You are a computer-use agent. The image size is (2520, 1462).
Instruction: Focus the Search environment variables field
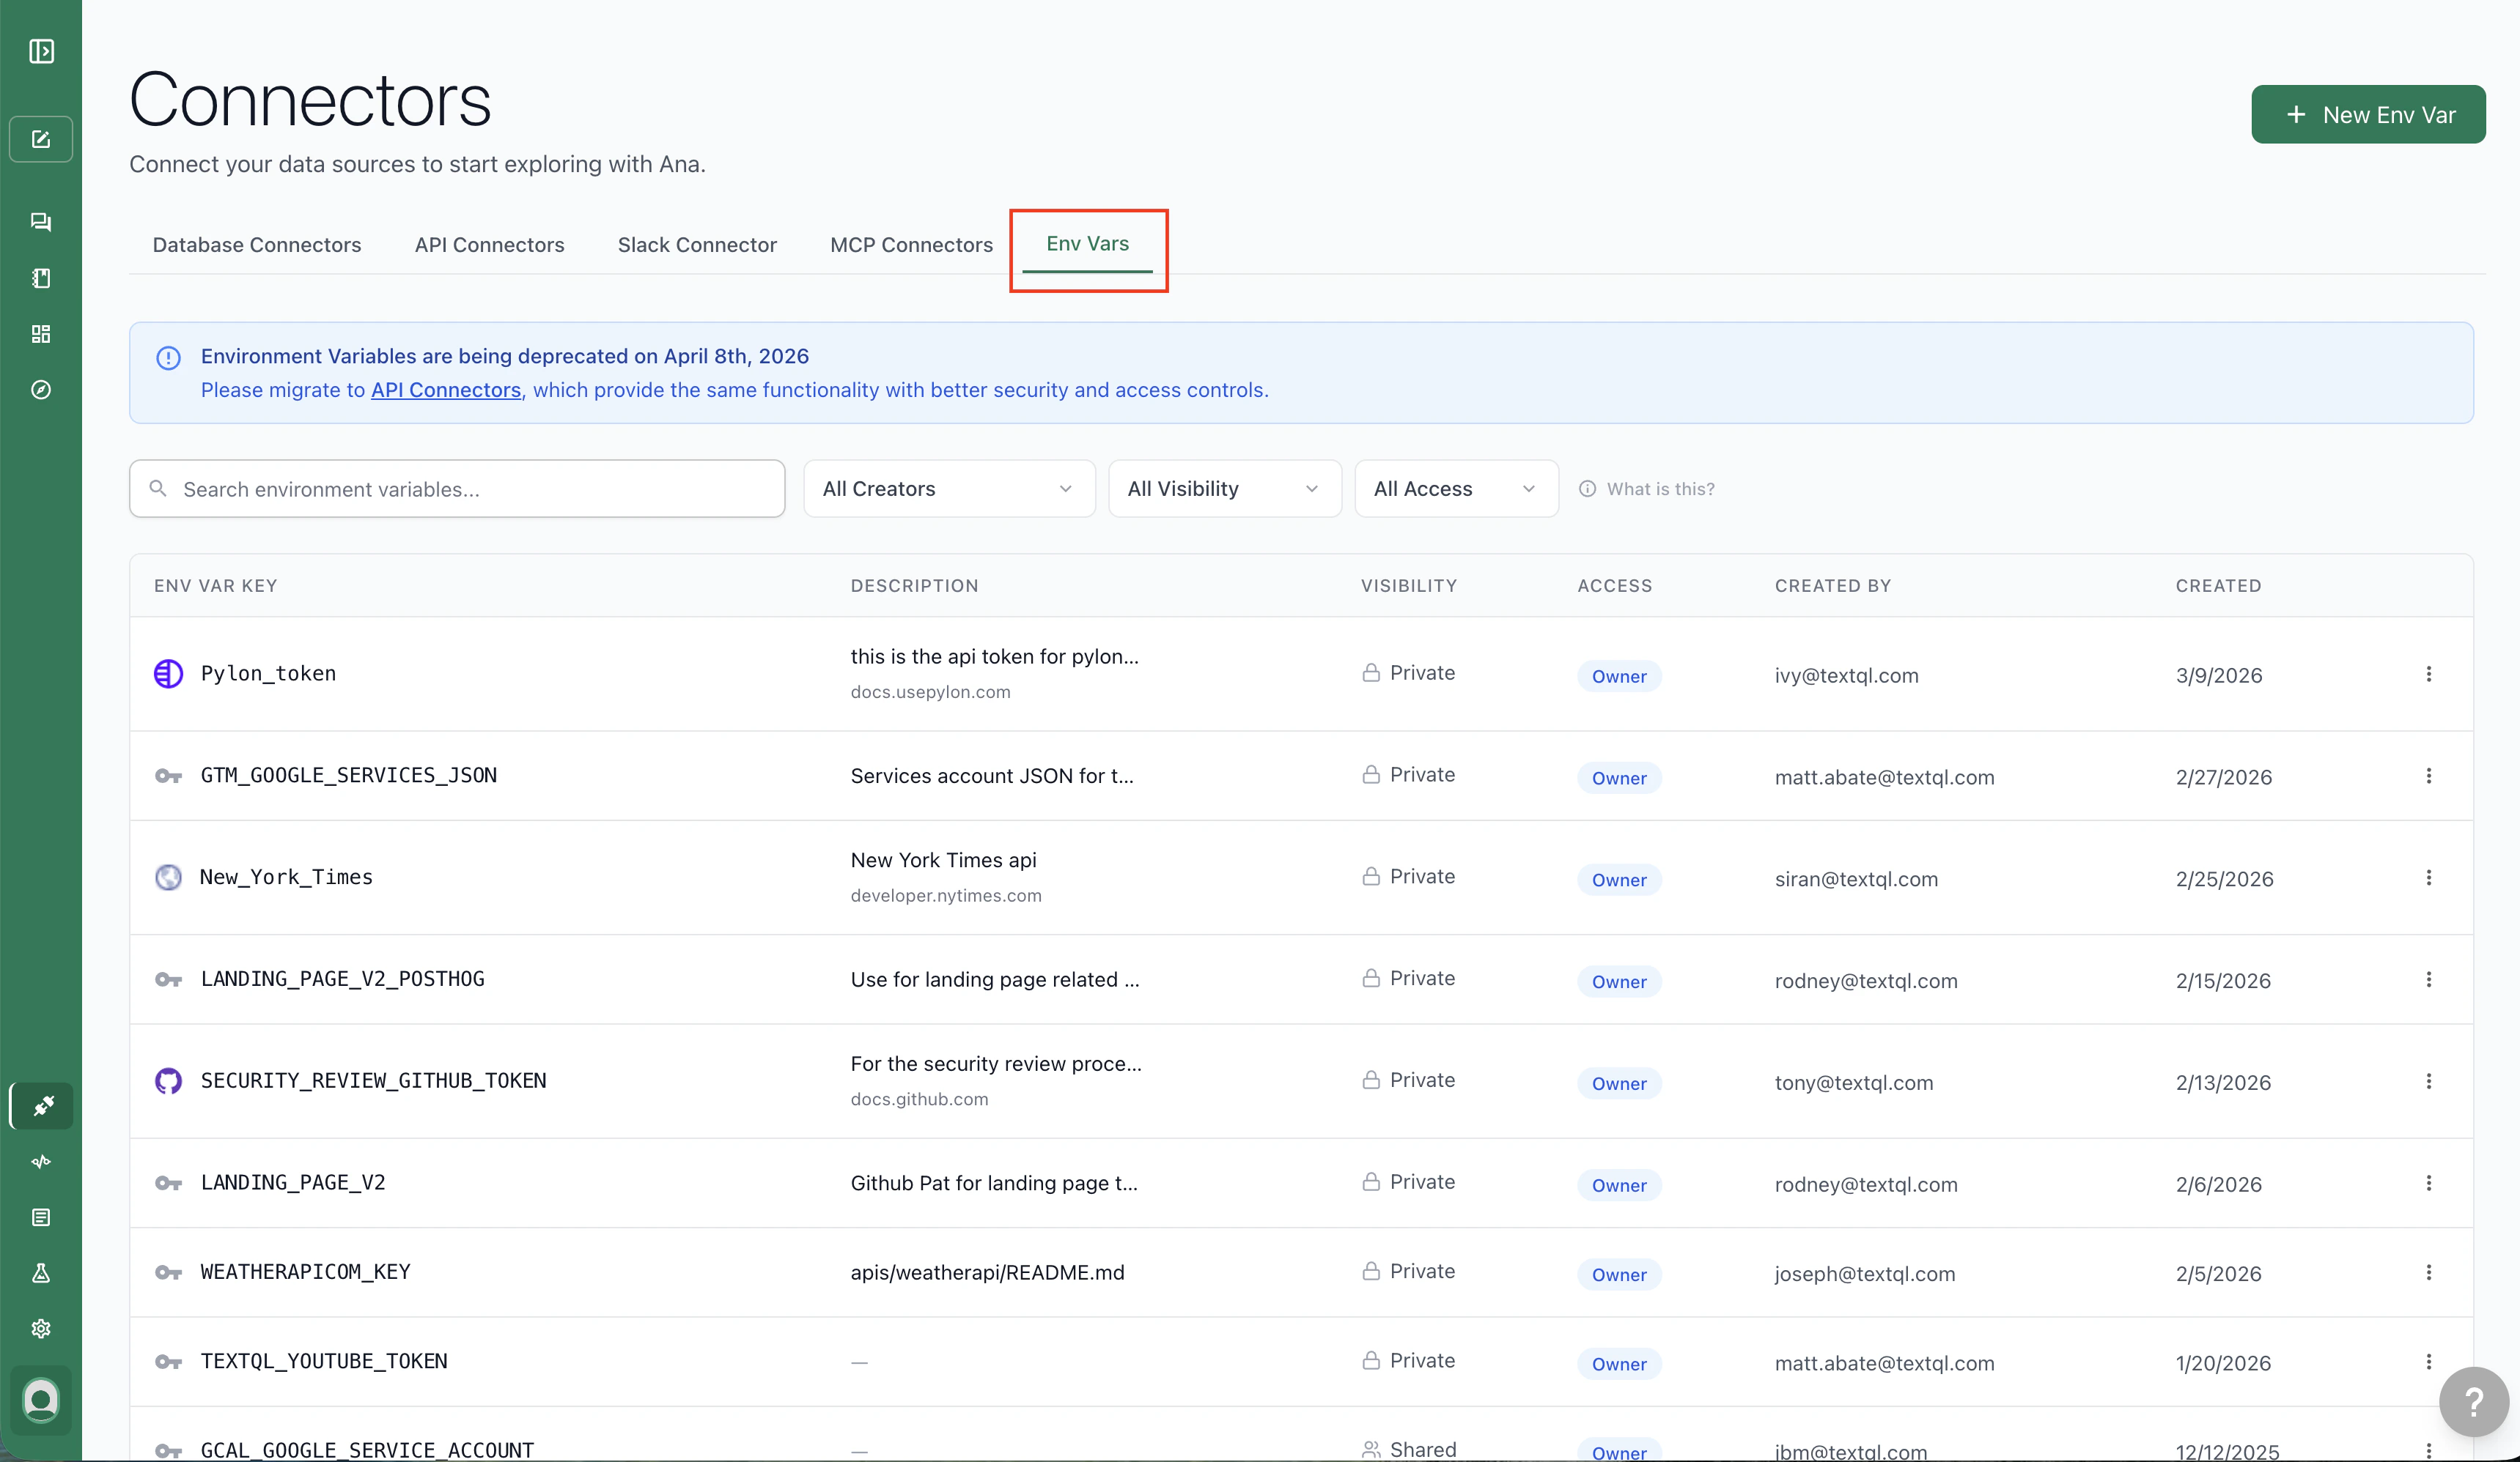pyautogui.click(x=457, y=489)
